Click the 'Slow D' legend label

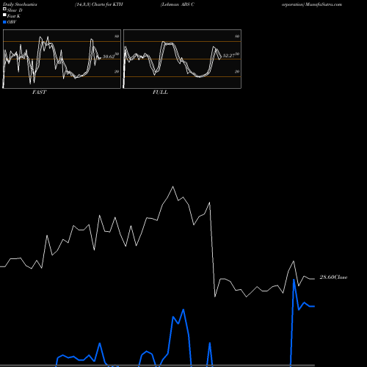[x=15, y=10]
